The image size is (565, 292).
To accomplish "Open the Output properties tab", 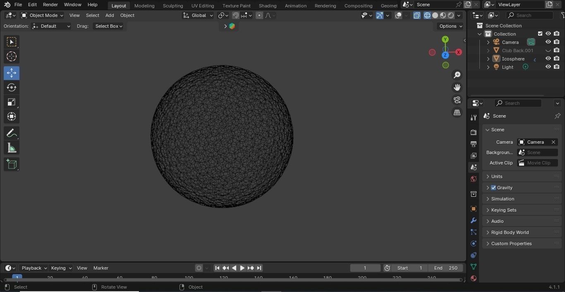I will [x=474, y=144].
